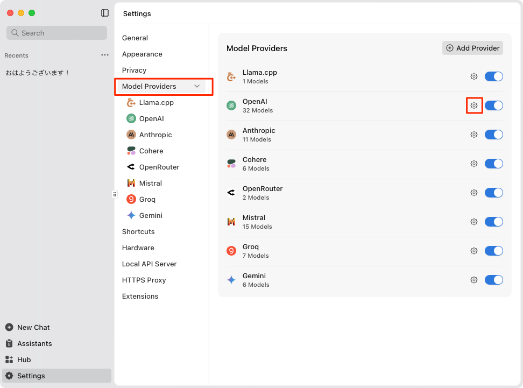Open Local API Server settings
The image size is (523, 388).
149,264
